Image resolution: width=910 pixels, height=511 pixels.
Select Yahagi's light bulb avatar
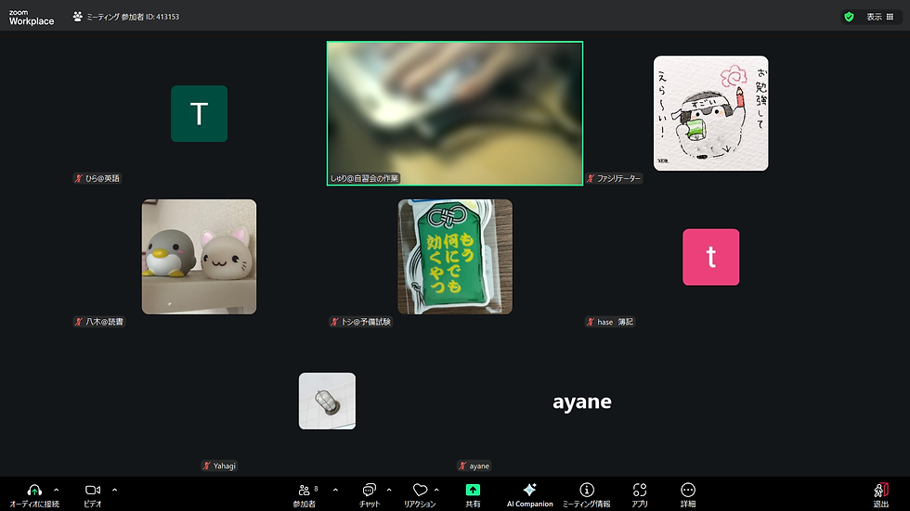coord(327,401)
